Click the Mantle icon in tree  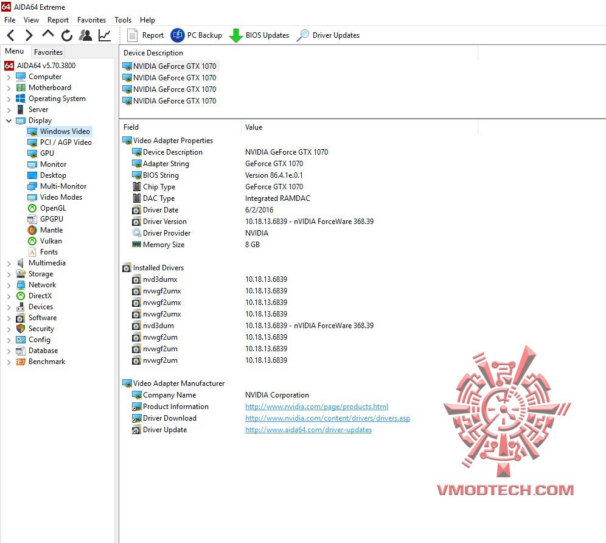point(32,230)
